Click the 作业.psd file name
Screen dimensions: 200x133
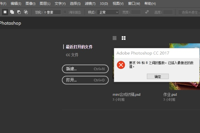[x=170, y=95]
